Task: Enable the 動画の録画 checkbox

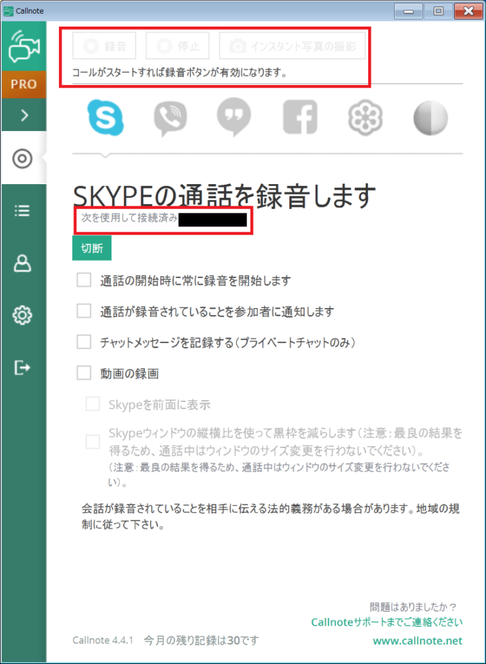Action: [x=83, y=373]
